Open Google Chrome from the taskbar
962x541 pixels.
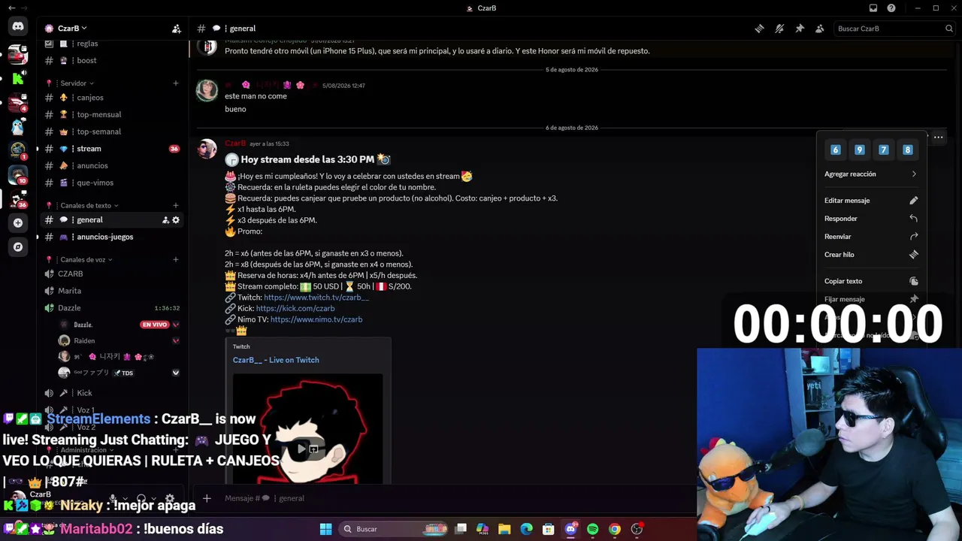614,529
